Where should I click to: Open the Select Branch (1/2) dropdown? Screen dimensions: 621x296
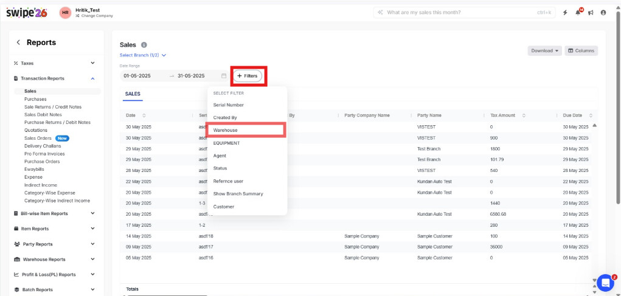pyautogui.click(x=142, y=55)
